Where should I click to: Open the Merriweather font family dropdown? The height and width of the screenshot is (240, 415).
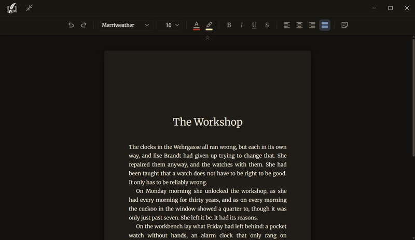(126, 25)
